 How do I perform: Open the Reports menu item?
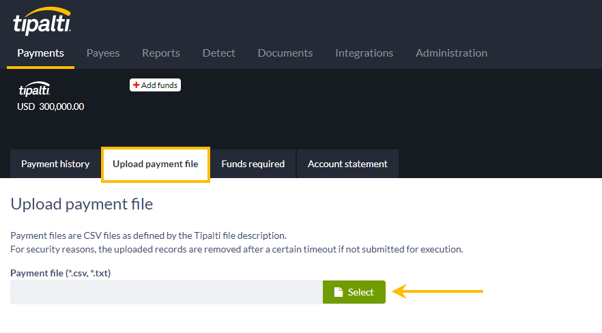point(161,53)
